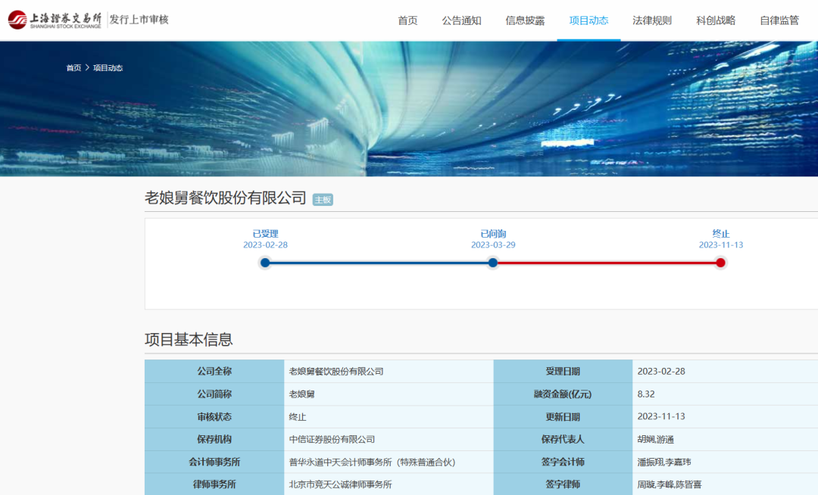Click the red progress line before 终止
This screenshot has width=818, height=495.
click(606, 263)
